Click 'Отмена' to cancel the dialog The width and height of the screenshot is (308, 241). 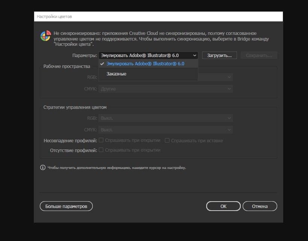click(x=260, y=206)
